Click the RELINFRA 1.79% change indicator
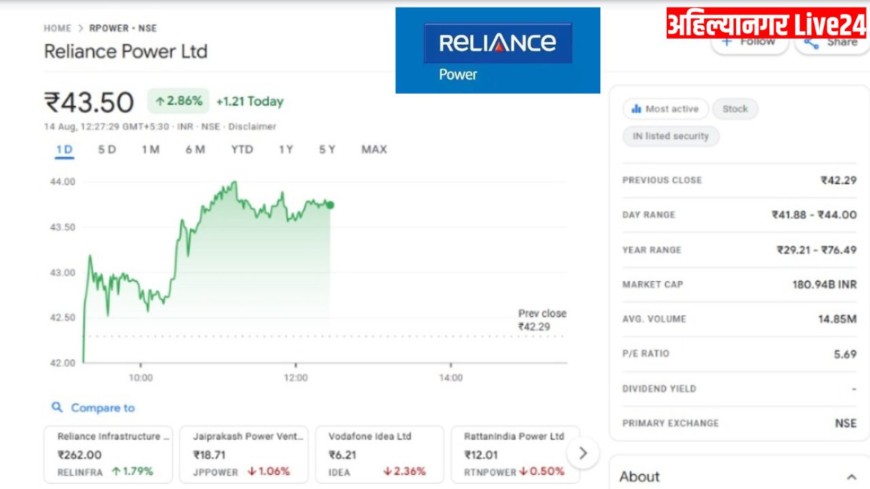Screen dimensions: 870x489 pos(132,471)
